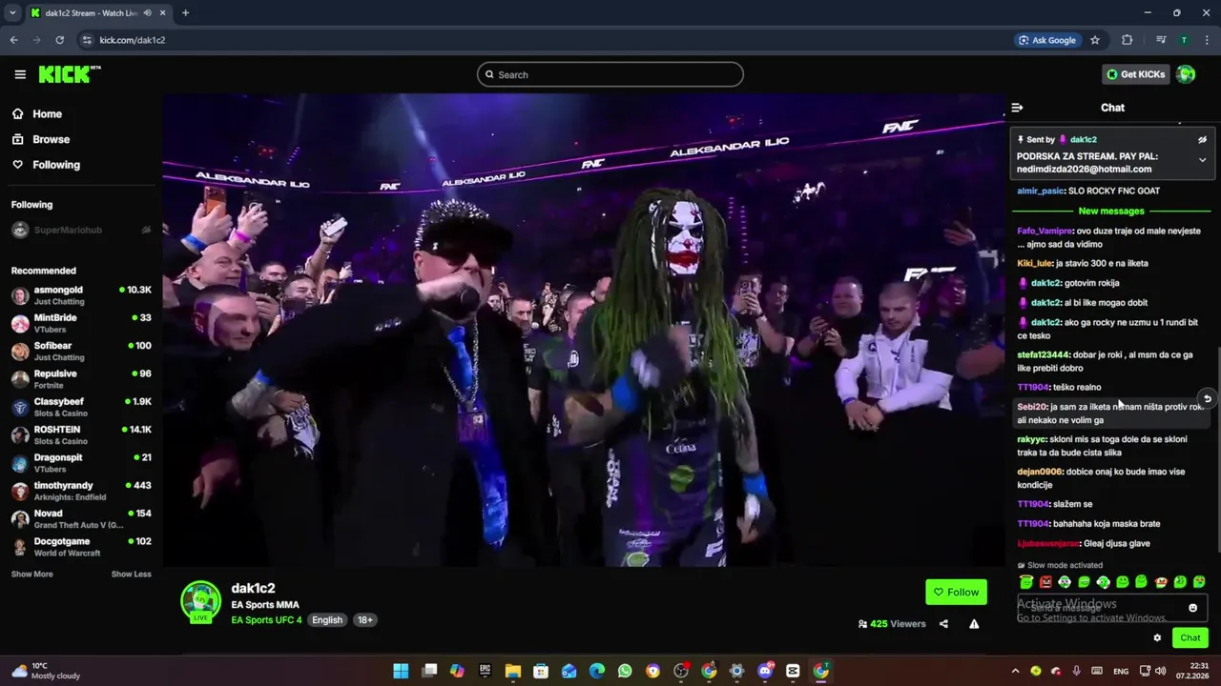Screen dimensions: 1221x686
Task: Open new browser tab
Action: click(185, 12)
